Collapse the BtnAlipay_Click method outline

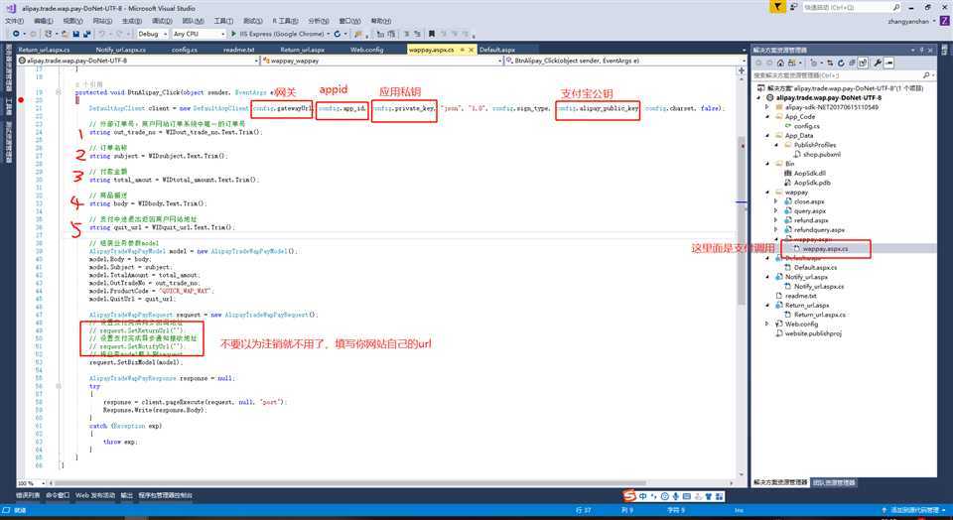pos(59,92)
